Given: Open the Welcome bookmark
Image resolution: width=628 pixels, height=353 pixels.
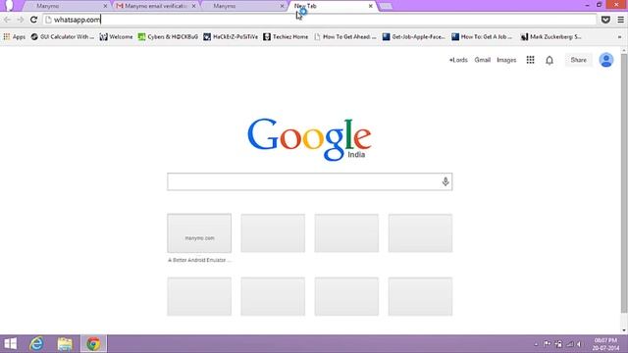Looking at the screenshot, I should click(x=116, y=37).
